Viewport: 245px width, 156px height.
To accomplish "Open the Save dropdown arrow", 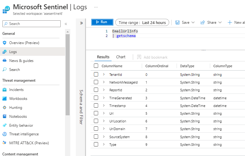I will tap(193, 23).
